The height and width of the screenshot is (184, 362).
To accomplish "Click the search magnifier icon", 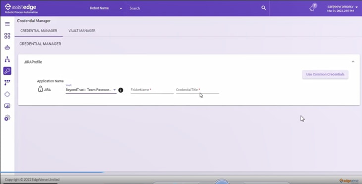I will click(x=263, y=8).
